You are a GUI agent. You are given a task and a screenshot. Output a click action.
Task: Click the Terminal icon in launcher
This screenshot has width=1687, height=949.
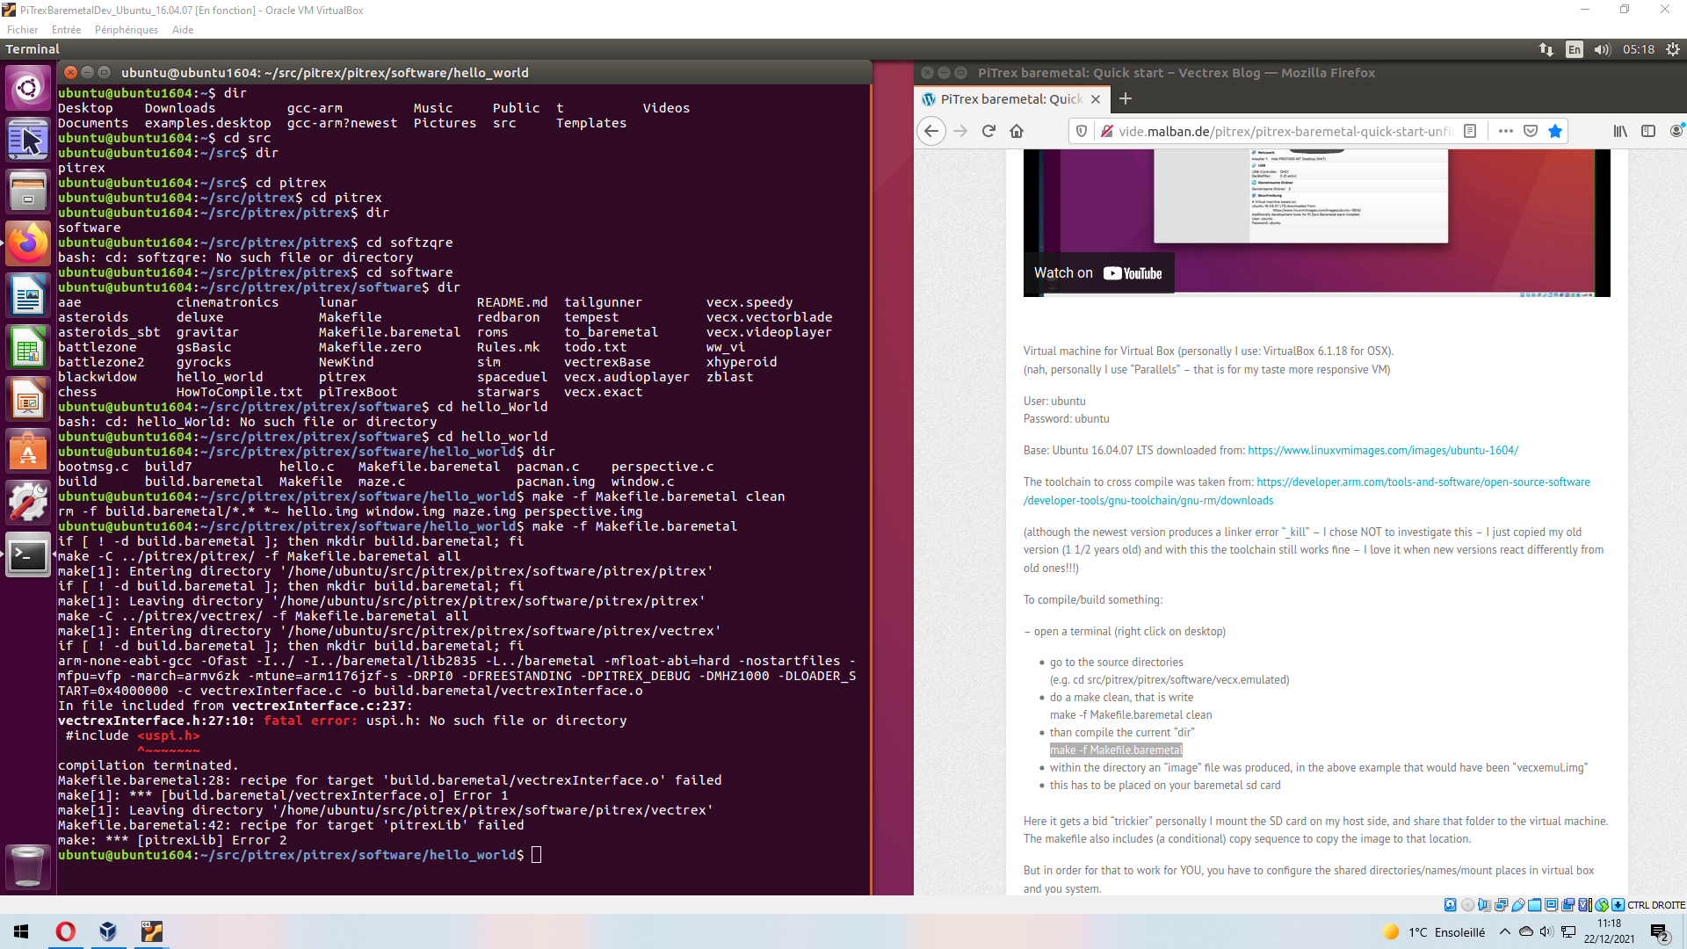pyautogui.click(x=27, y=555)
